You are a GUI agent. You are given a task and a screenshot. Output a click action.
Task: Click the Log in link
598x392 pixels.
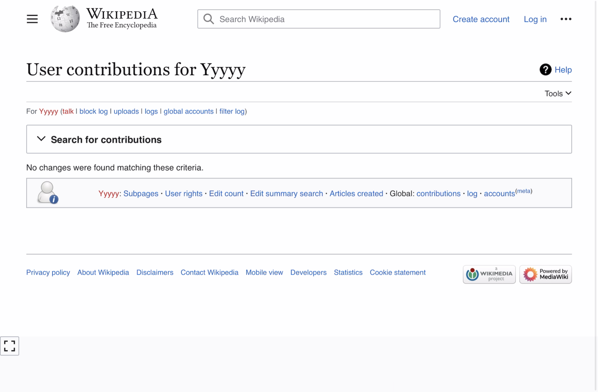(535, 19)
